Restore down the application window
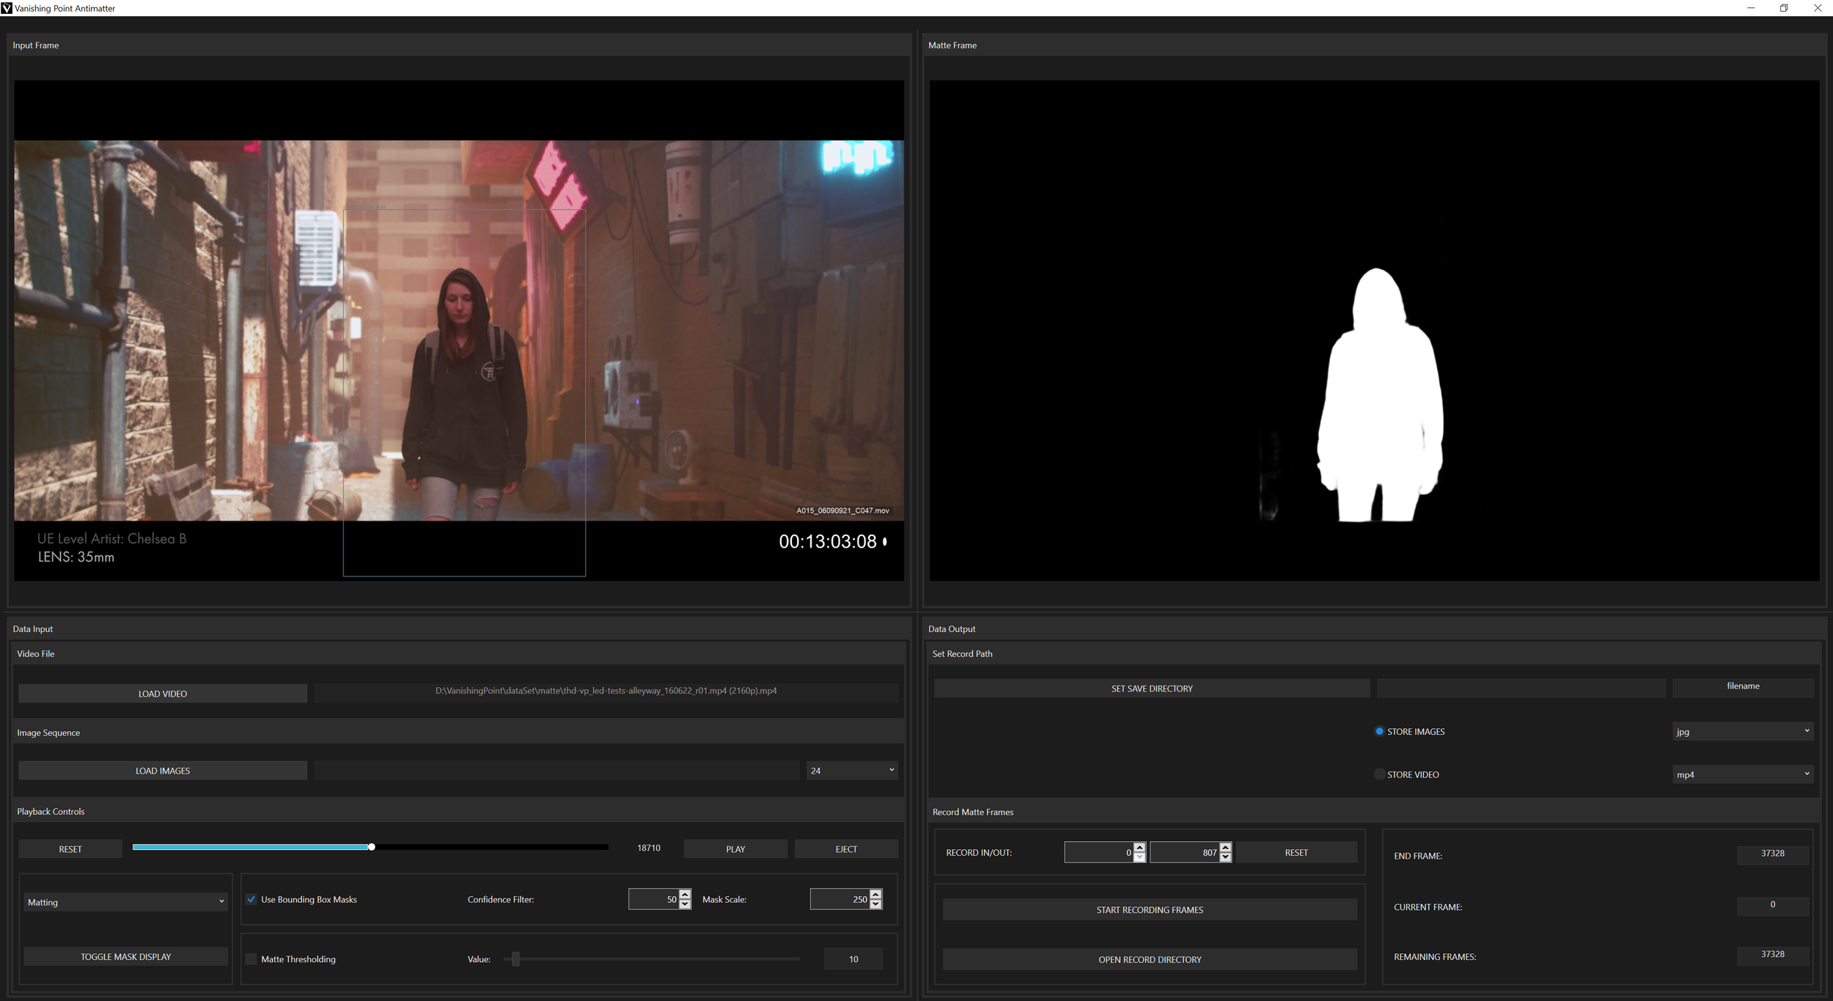Image resolution: width=1833 pixels, height=1001 pixels. [x=1784, y=8]
